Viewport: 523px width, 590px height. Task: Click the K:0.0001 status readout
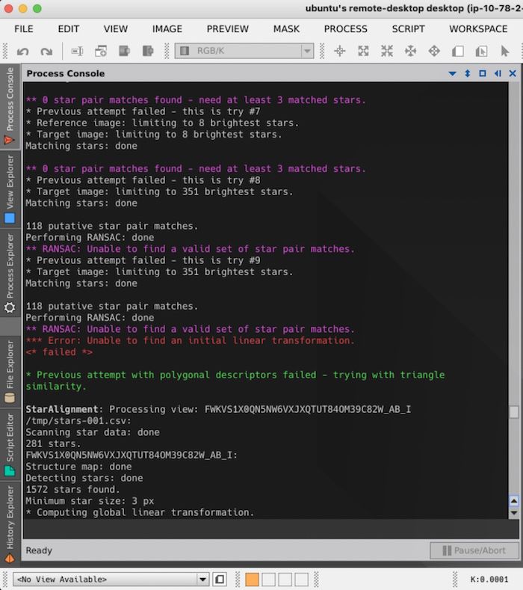click(x=489, y=580)
